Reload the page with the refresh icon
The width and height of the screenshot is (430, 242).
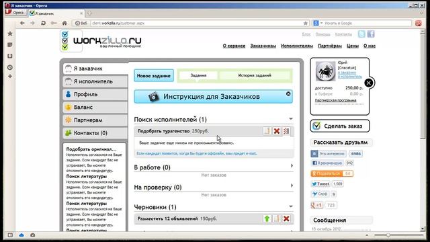(43, 23)
